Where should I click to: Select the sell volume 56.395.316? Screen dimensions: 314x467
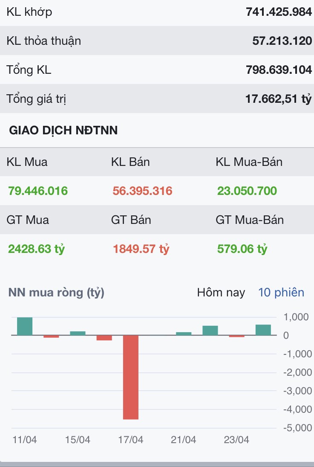coord(143,191)
